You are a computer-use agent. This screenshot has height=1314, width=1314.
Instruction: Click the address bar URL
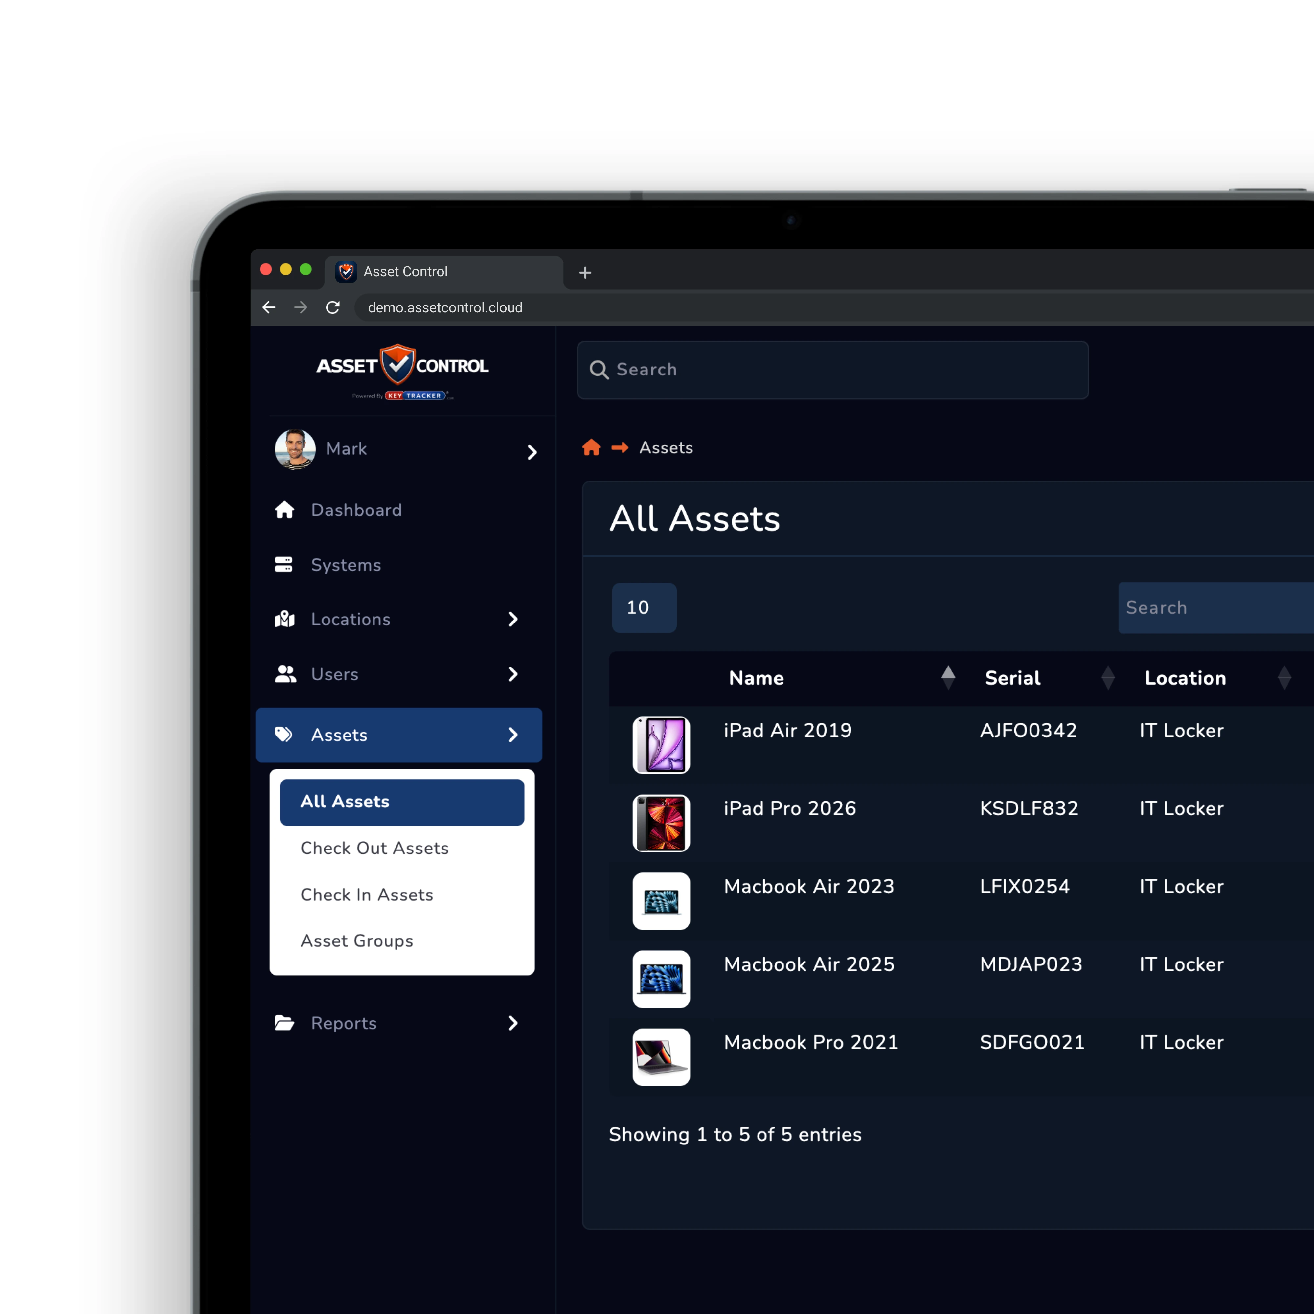click(x=445, y=307)
